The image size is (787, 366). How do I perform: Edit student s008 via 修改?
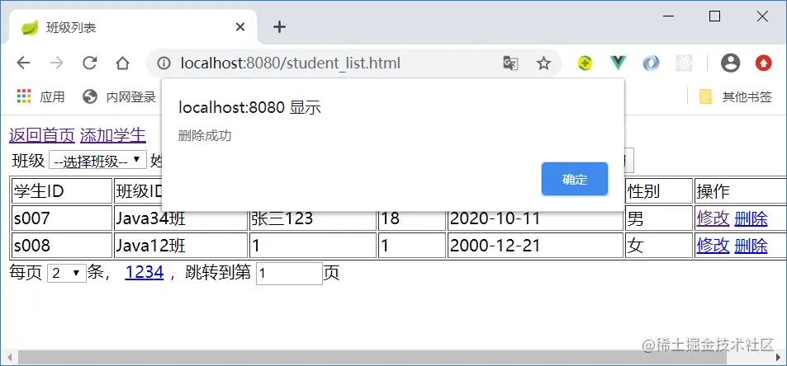(x=713, y=246)
